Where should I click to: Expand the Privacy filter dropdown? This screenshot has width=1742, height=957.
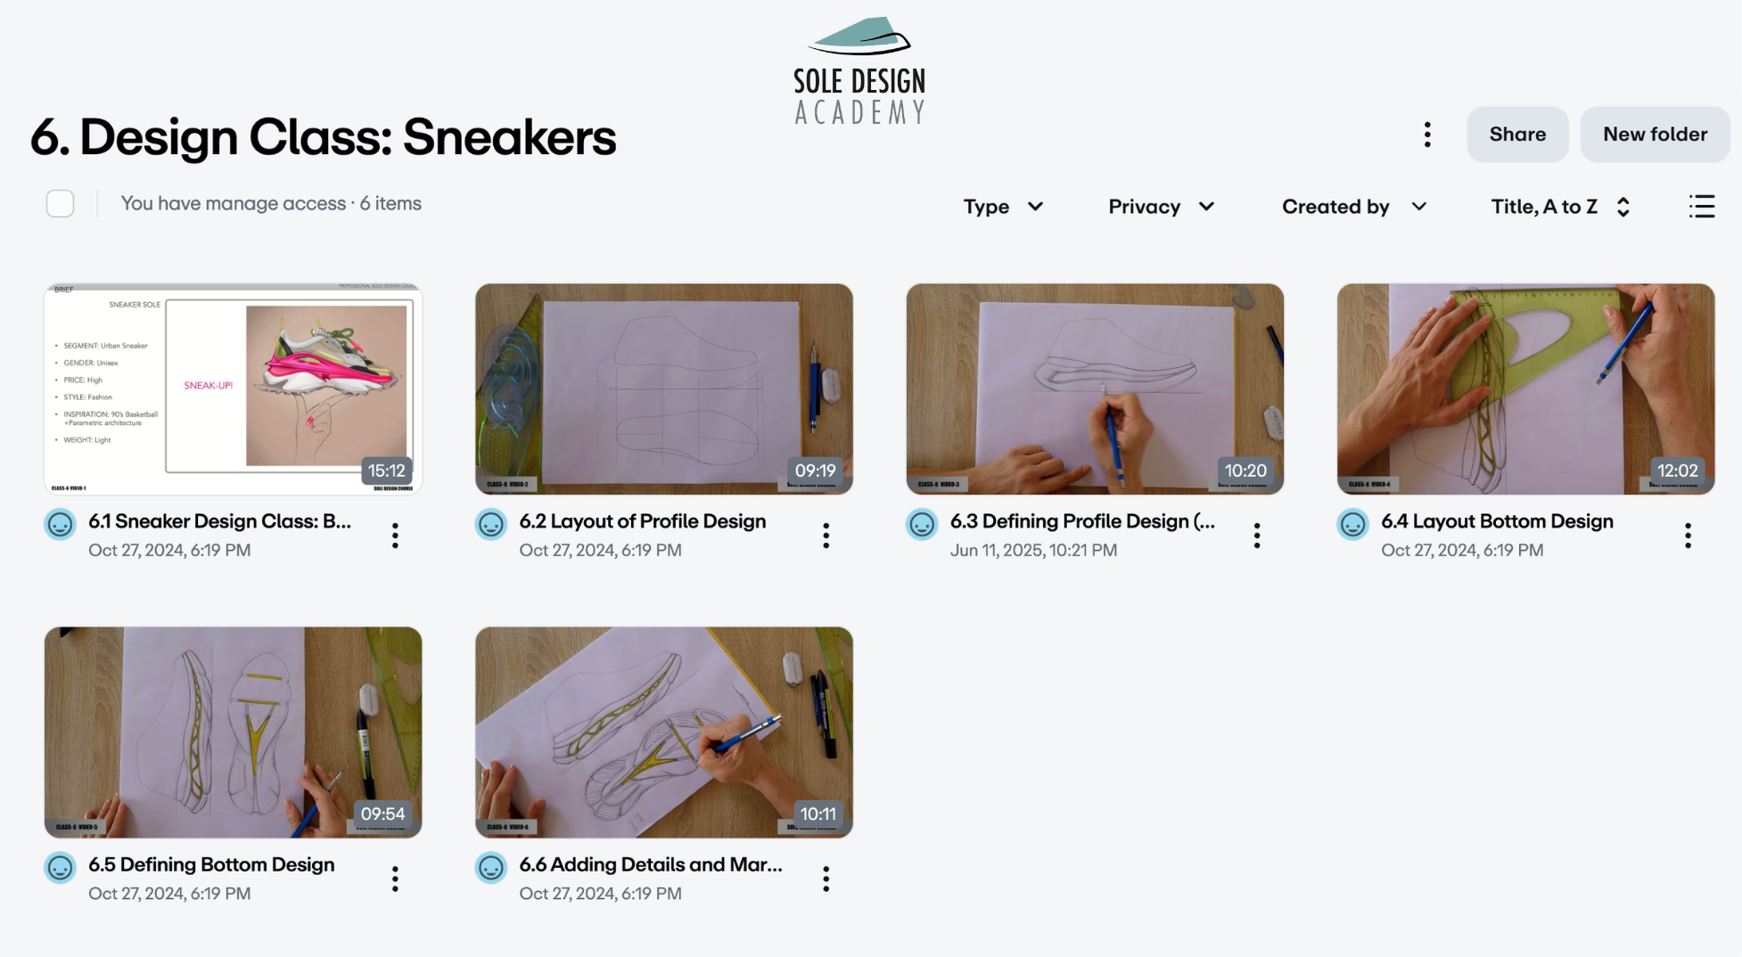coord(1161,207)
